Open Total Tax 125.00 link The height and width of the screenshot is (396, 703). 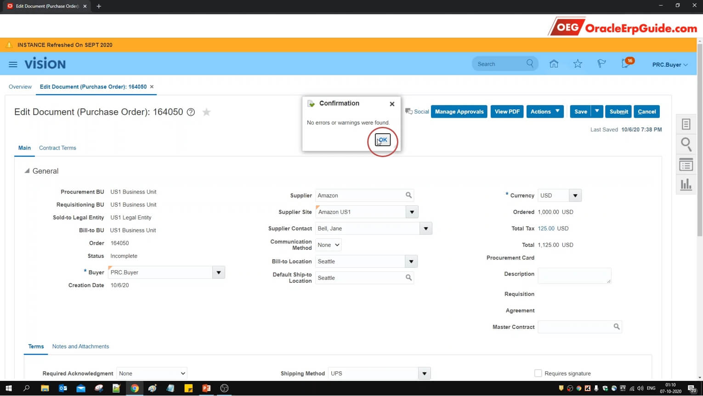click(546, 228)
